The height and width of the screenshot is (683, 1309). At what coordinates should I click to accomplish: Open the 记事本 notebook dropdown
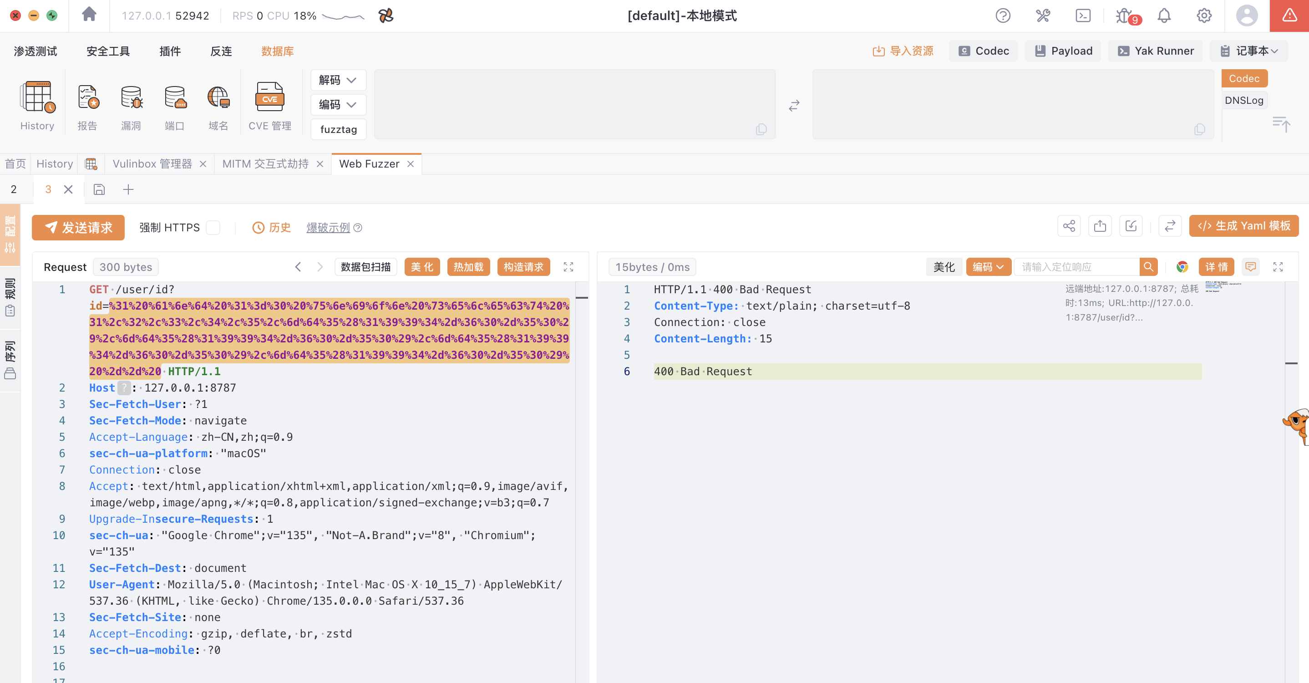(1248, 51)
